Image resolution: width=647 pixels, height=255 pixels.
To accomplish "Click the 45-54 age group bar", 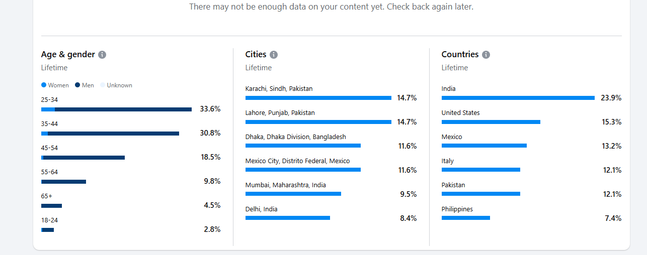I will tap(83, 158).
